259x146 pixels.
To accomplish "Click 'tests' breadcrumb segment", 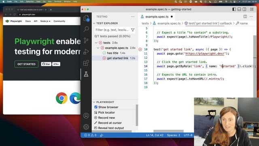I will pyautogui.click(x=145, y=24).
